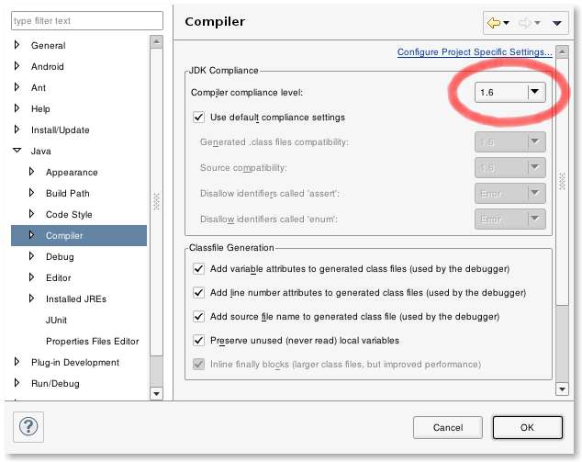Select Installed JREs in the tree

[x=76, y=299]
